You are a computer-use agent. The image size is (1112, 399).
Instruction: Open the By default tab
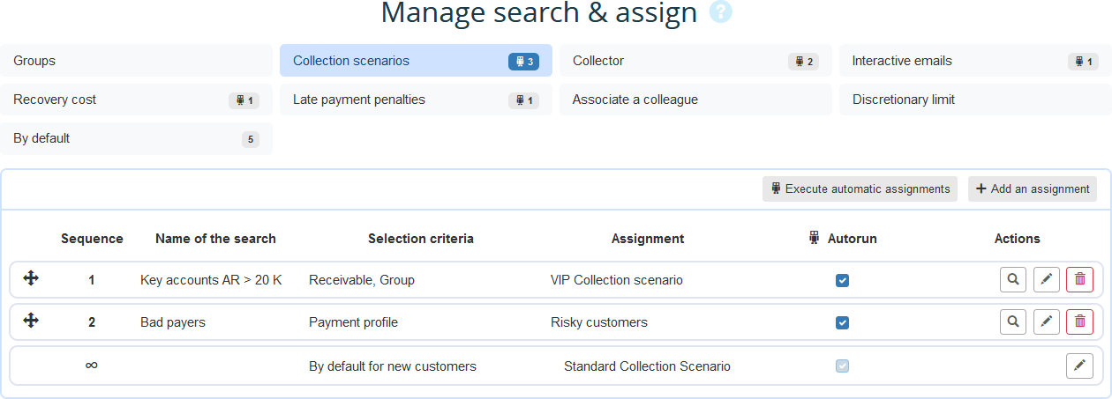point(137,138)
